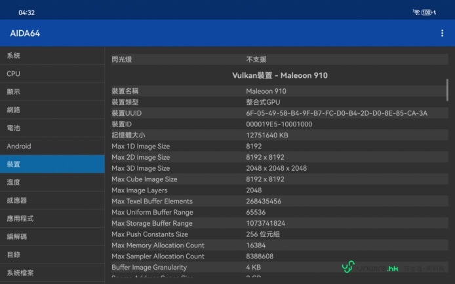Click the content area scrollbar thumb

coord(447,90)
